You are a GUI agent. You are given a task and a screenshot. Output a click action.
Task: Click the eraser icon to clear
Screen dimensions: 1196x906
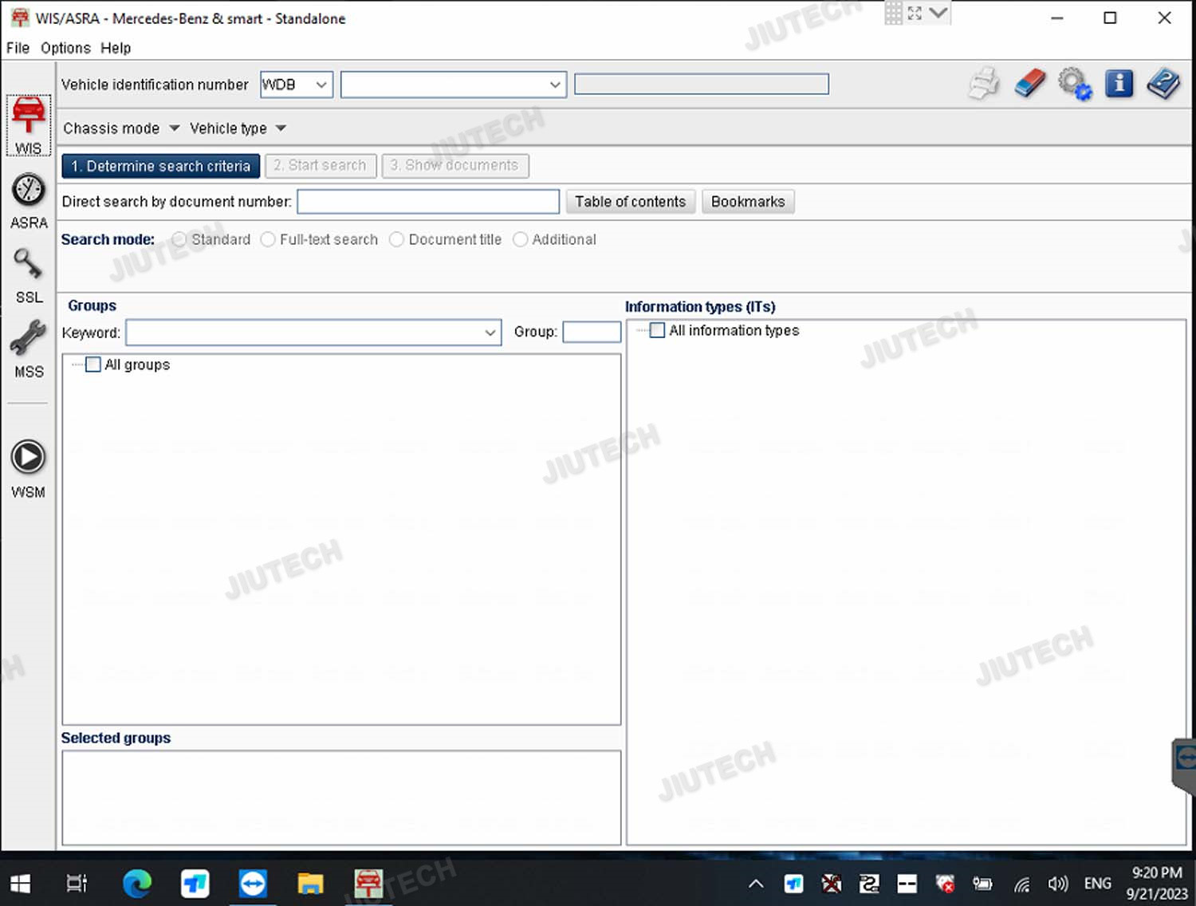click(x=1029, y=84)
